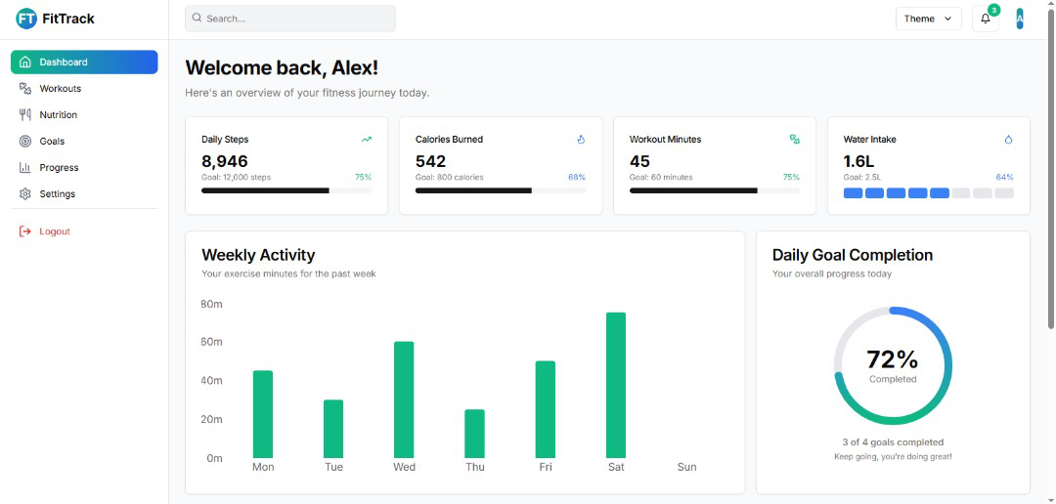1056x504 pixels.
Task: Click the 80m axis label
Action: coord(211,304)
